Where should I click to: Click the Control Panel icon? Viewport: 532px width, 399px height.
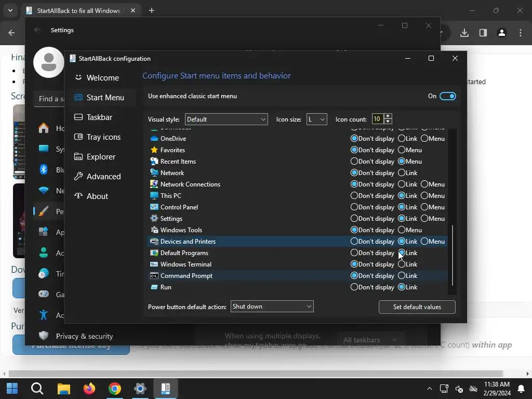(x=154, y=207)
